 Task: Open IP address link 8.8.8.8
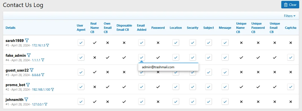36,75
